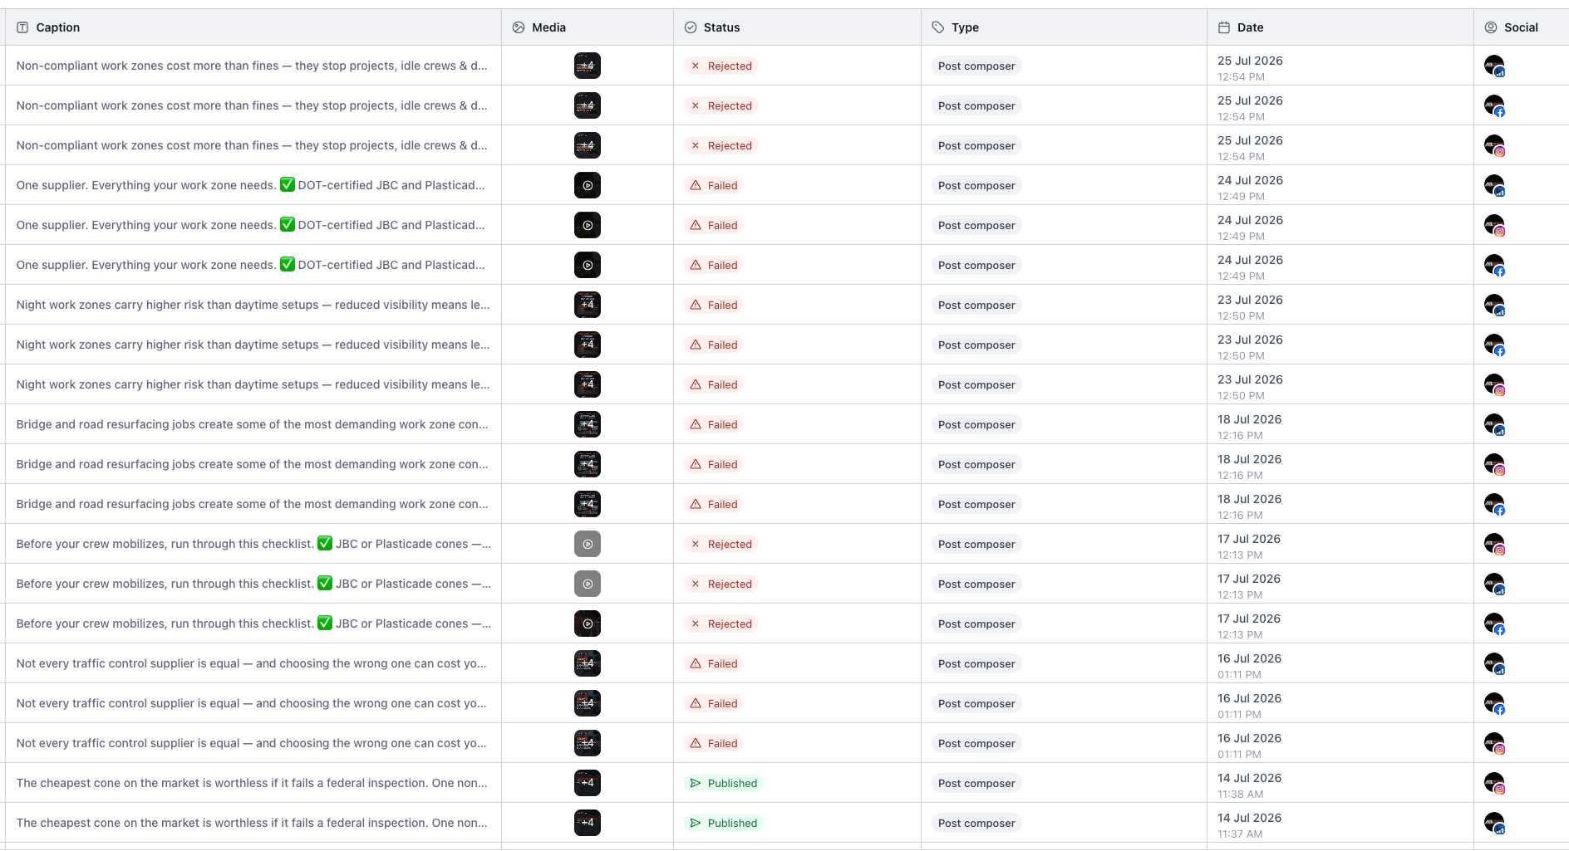
Task: Open media thumbnail of 14 Jul 11:38 AM post
Action: click(x=588, y=783)
